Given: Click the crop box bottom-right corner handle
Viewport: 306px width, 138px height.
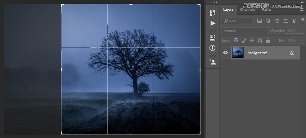Looking at the screenshot, I should pyautogui.click(x=199, y=133).
